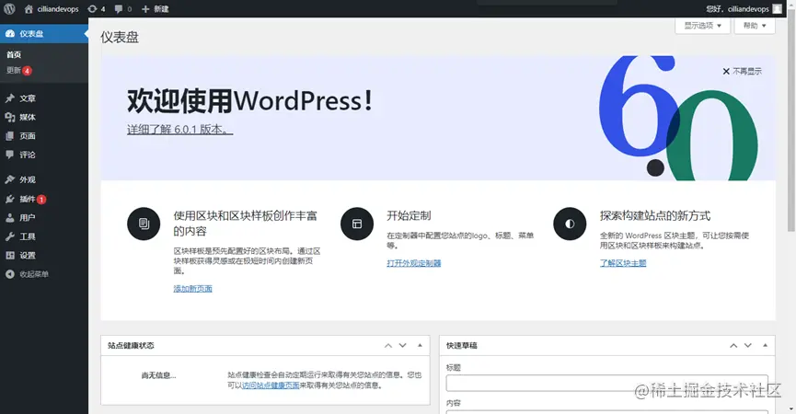Click the 评论 comment icon in sidebar
The image size is (796, 414).
(9, 155)
